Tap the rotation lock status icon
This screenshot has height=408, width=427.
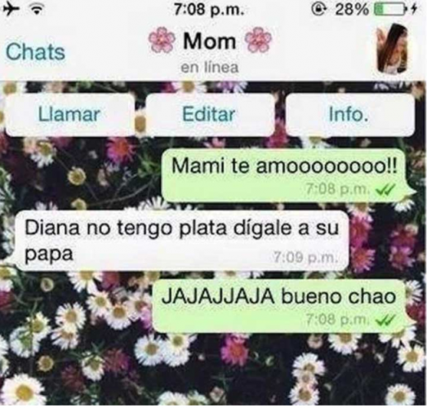[x=319, y=10]
